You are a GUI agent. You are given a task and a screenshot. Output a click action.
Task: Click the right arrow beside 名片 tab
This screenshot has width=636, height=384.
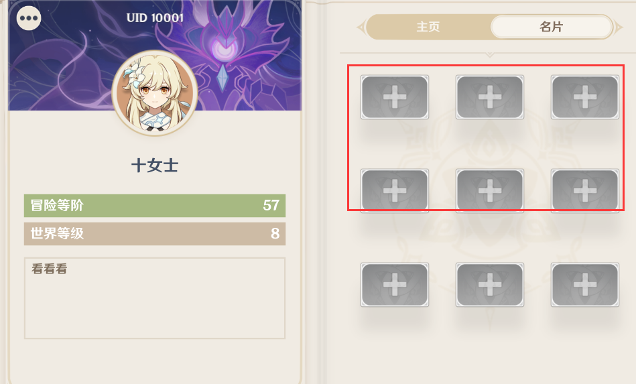click(619, 27)
